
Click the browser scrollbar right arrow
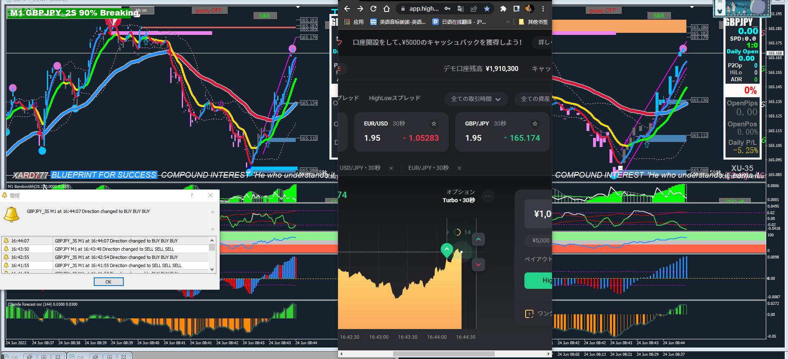(548, 354)
